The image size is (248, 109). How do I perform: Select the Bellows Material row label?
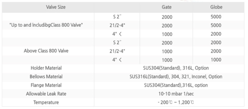tap(46, 77)
